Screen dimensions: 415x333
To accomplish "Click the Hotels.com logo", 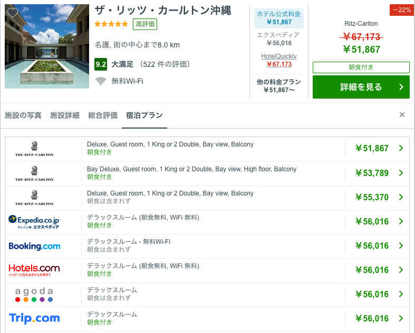I will (34, 270).
